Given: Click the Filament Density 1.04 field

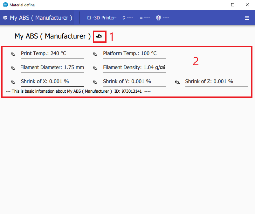Looking at the screenshot, I should 134,68.
